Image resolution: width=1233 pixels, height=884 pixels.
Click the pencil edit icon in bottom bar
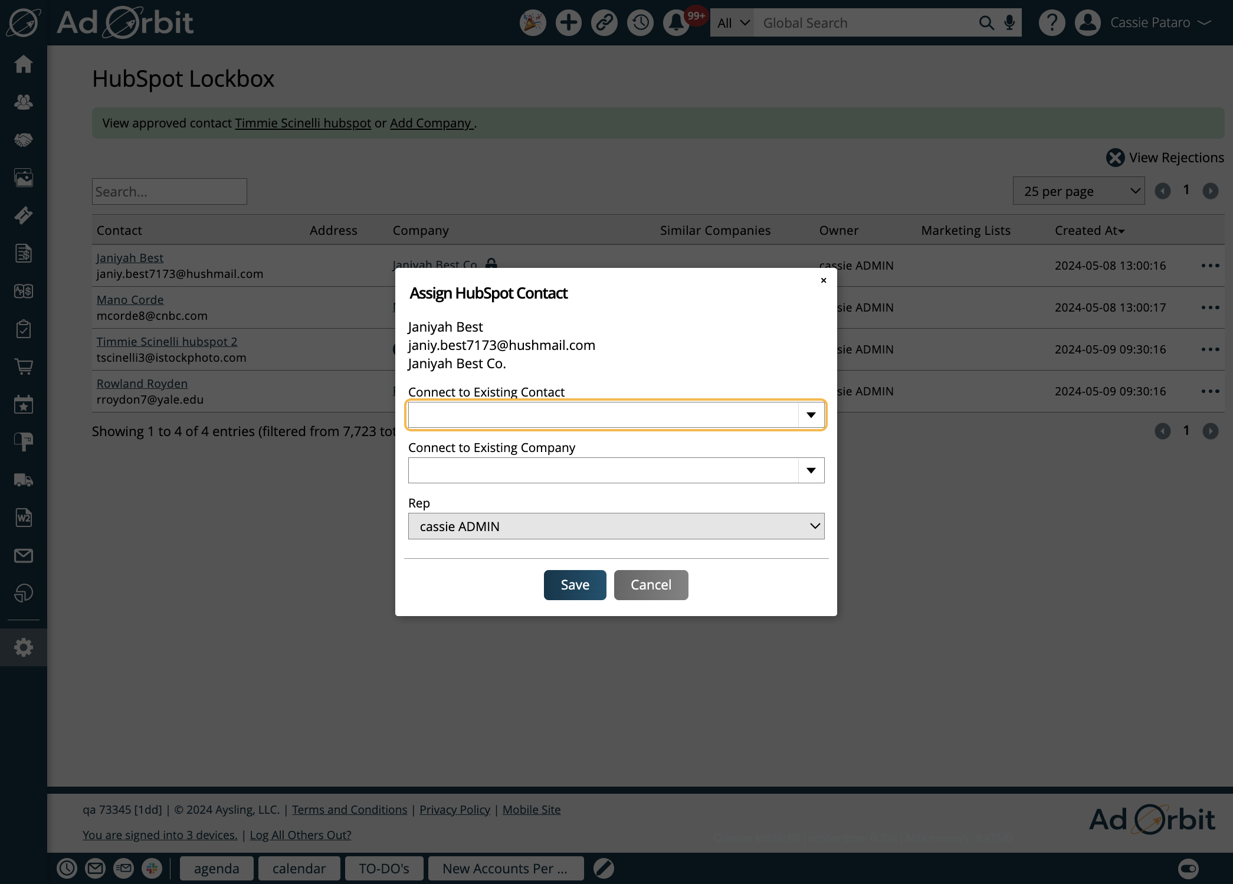(604, 868)
